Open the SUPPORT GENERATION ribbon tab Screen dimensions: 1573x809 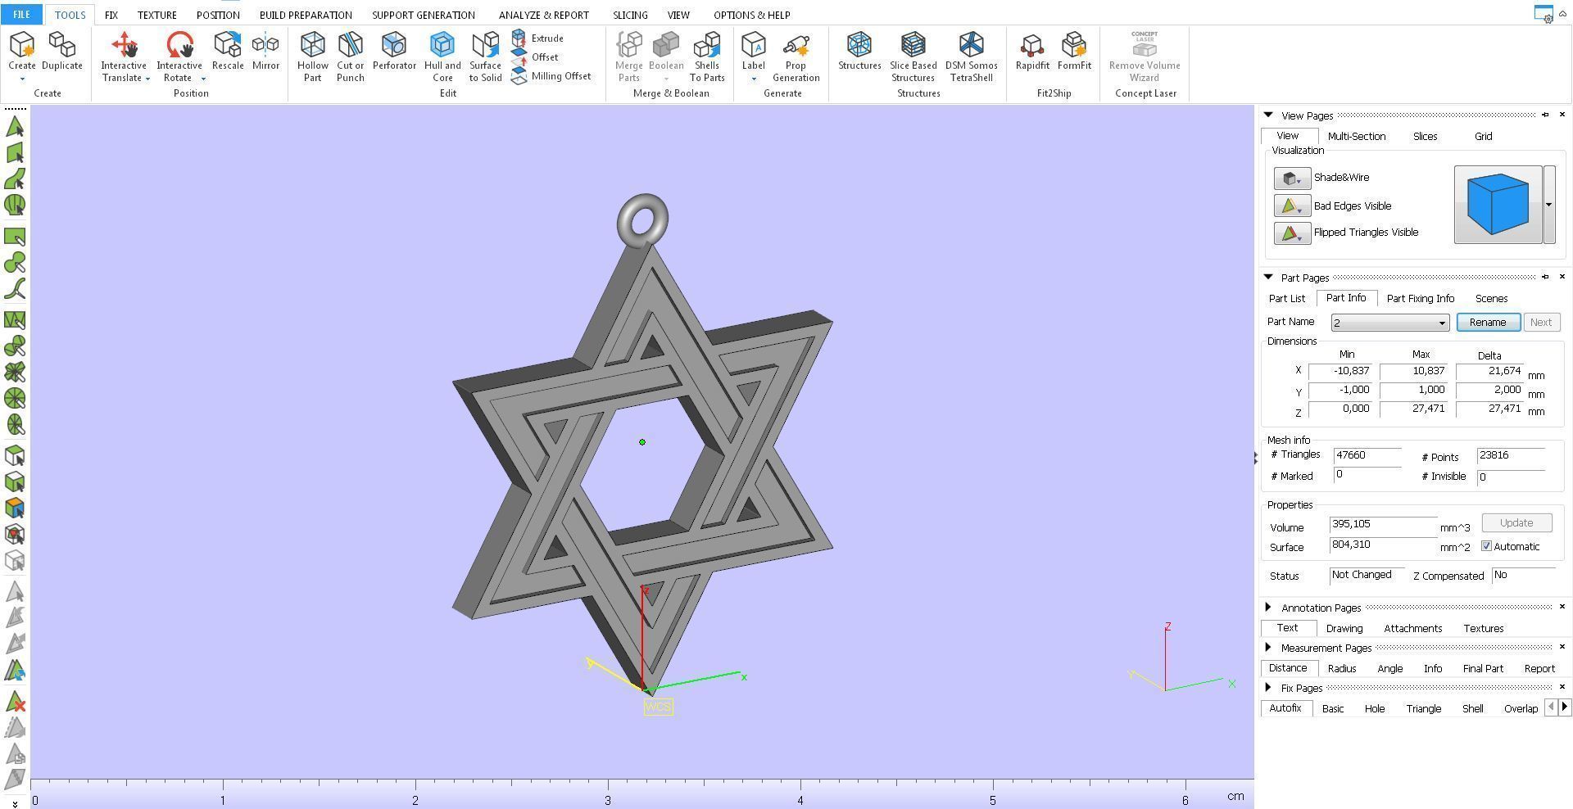point(424,15)
